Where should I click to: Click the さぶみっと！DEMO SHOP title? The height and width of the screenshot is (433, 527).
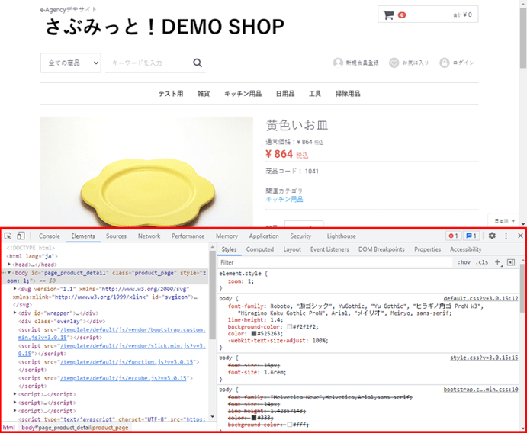165,27
